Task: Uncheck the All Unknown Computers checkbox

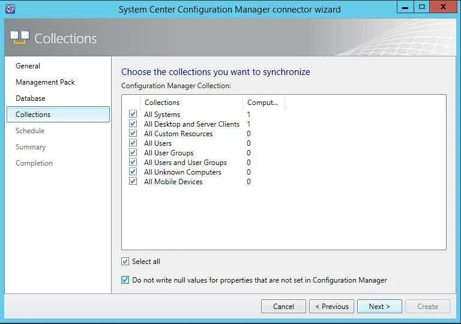Action: [133, 172]
